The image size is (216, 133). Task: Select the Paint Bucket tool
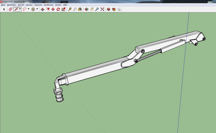click(x=80, y=9)
